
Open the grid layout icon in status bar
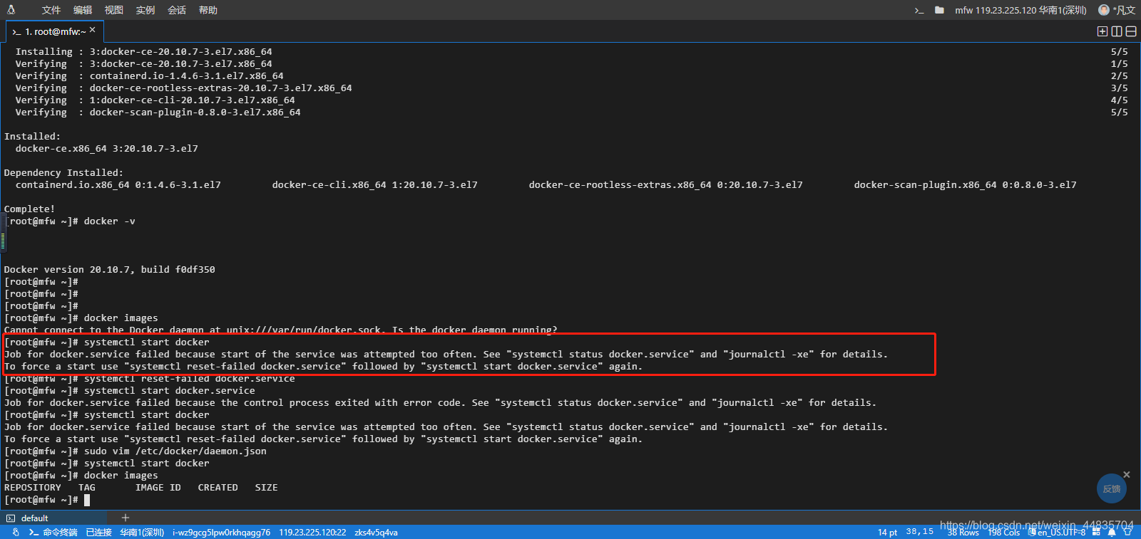(x=1096, y=532)
